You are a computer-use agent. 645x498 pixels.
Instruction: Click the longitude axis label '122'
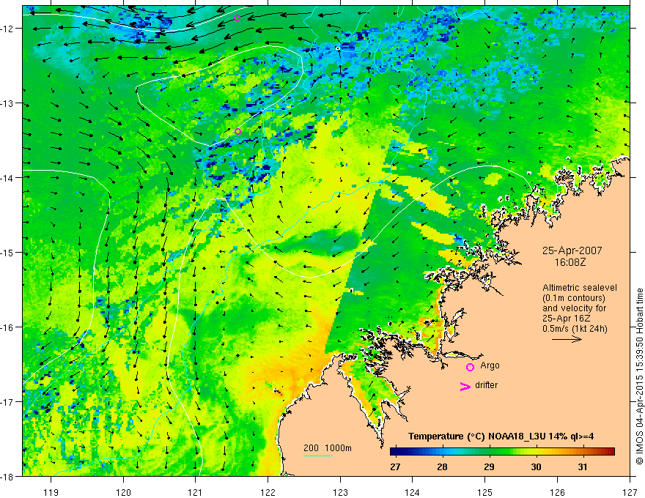point(268,492)
